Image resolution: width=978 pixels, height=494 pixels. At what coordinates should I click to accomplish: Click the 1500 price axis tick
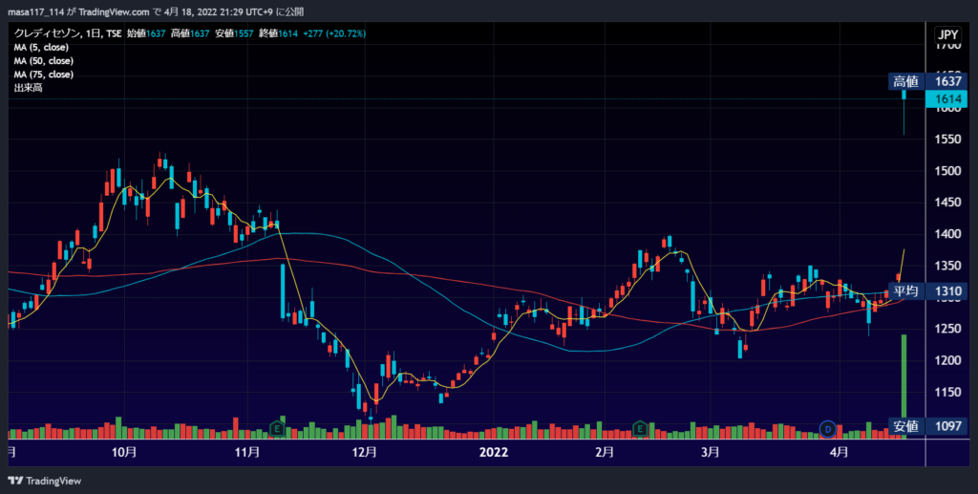(x=948, y=171)
